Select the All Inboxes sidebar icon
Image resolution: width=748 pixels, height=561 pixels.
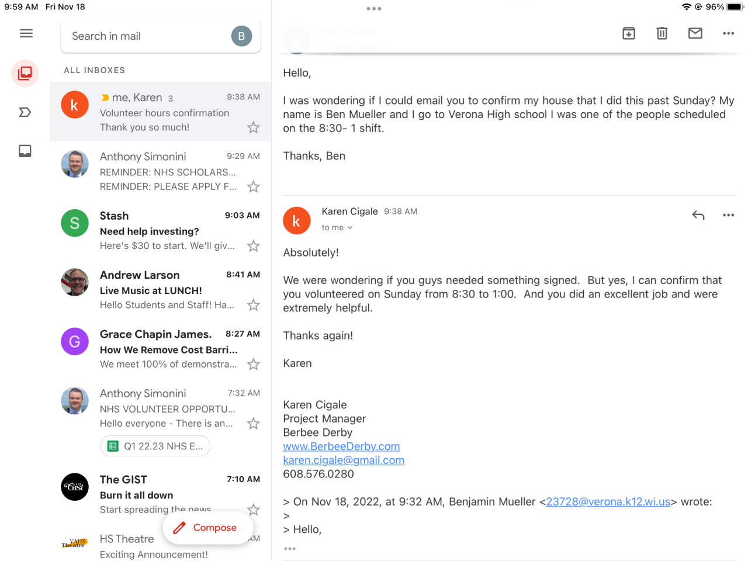point(25,73)
